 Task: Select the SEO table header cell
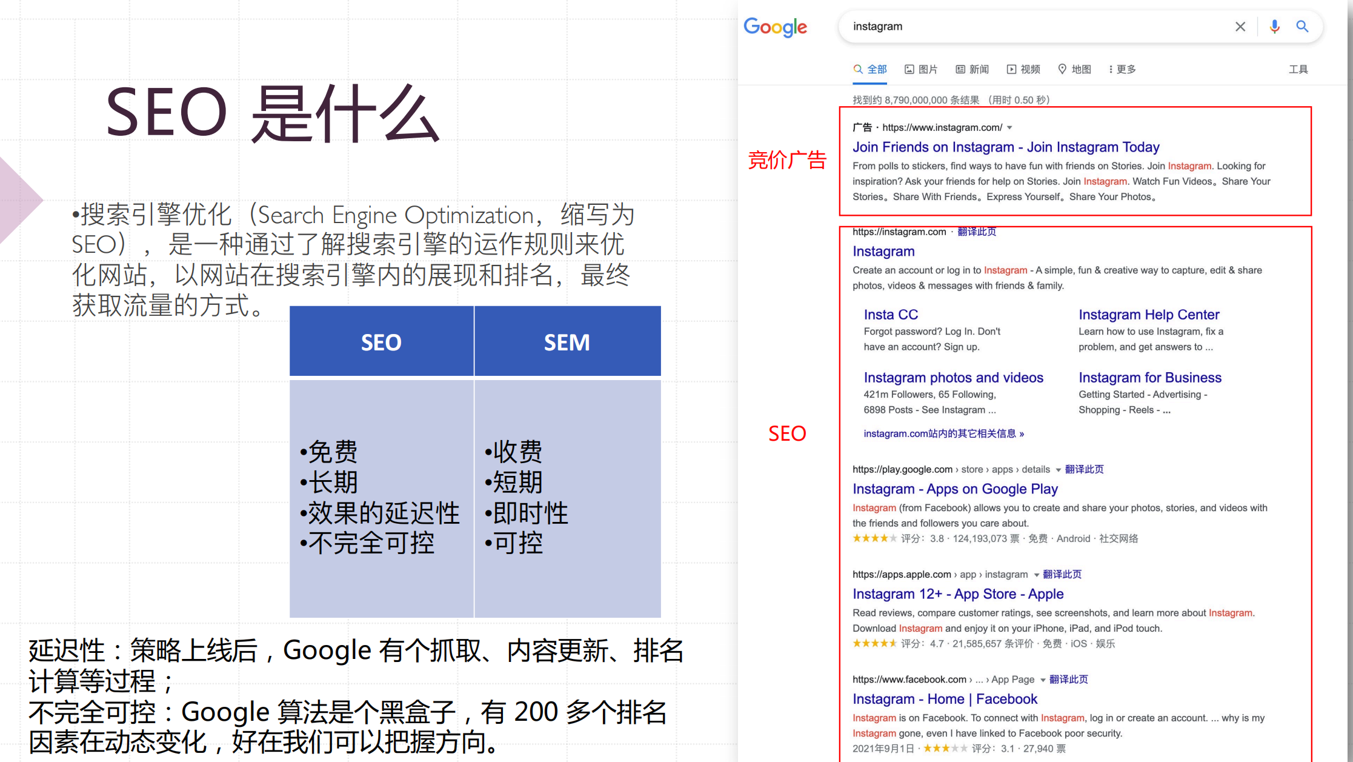[381, 341]
